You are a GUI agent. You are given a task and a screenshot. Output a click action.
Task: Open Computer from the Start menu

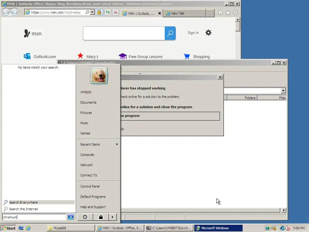coord(87,155)
